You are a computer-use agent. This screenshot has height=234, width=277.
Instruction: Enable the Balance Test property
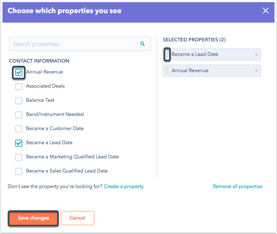[19, 101]
